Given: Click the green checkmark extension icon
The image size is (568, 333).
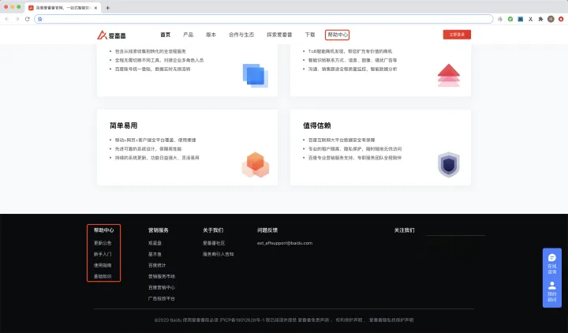Looking at the screenshot, I should click(510, 19).
